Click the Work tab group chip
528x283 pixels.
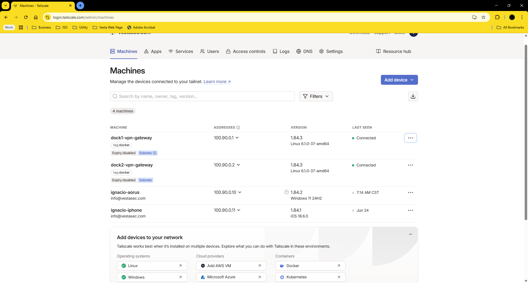(9, 27)
